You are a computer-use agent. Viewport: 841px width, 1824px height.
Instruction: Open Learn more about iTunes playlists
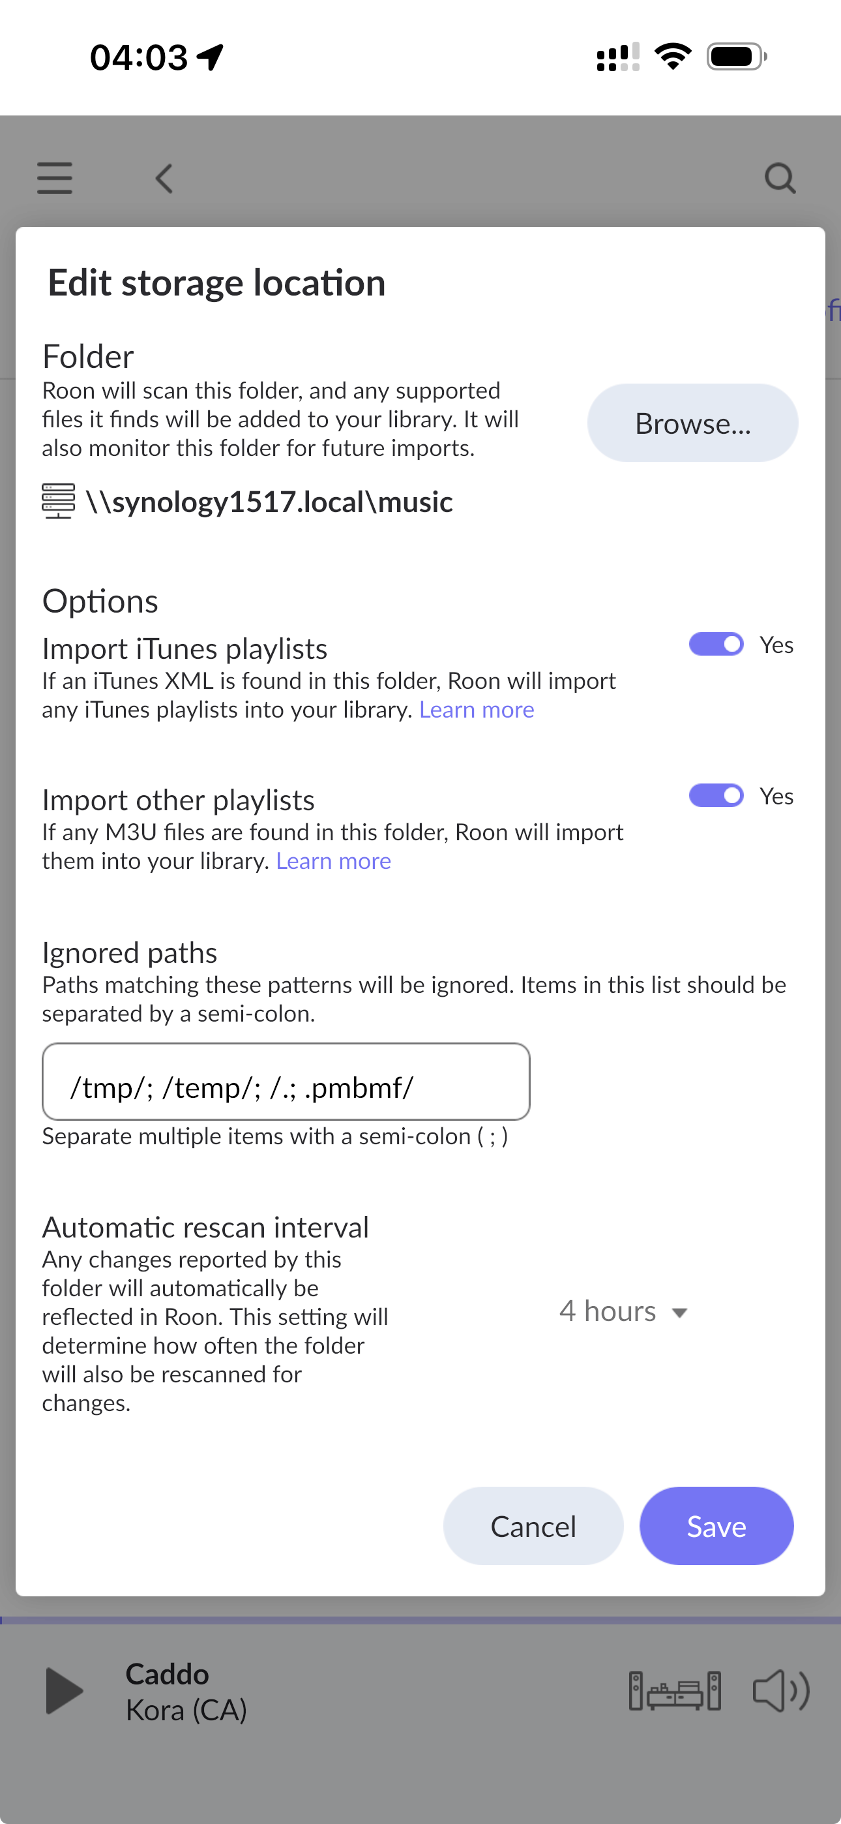[477, 710]
